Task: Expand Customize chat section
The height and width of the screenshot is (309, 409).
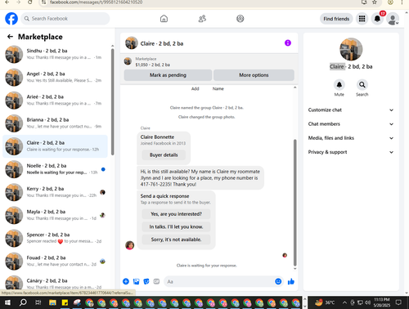Action: pyautogui.click(x=351, y=110)
